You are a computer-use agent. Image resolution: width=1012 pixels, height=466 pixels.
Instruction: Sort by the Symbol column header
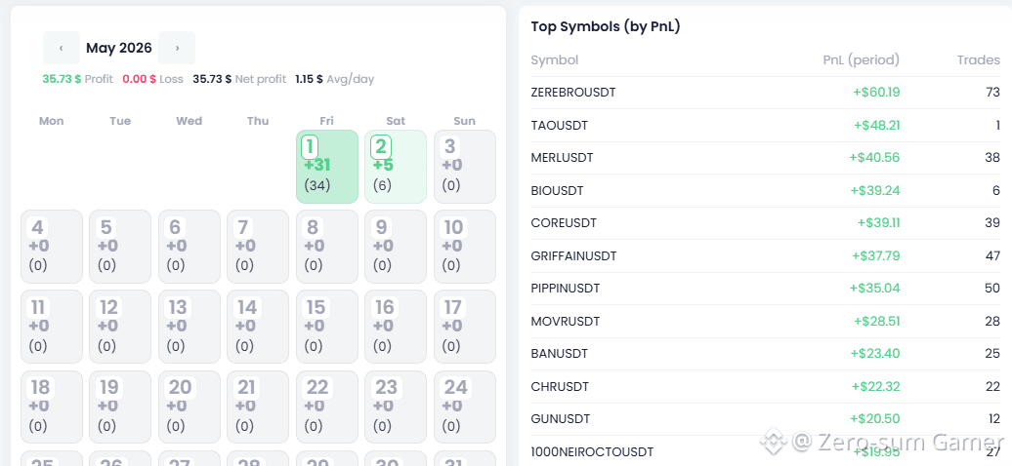click(x=555, y=59)
